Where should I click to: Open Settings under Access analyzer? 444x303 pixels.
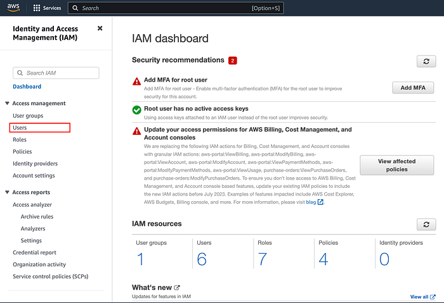point(31,240)
